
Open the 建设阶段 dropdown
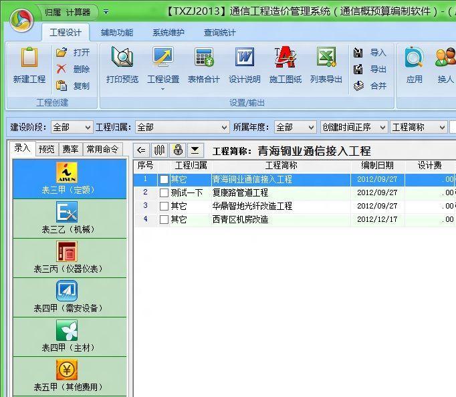tap(72, 127)
